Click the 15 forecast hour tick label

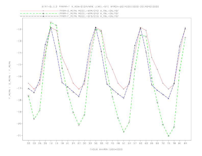coord(56,143)
